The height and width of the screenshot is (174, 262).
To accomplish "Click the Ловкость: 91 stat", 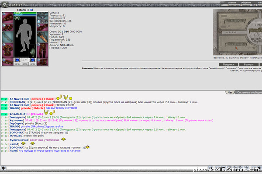I will coord(58,15).
